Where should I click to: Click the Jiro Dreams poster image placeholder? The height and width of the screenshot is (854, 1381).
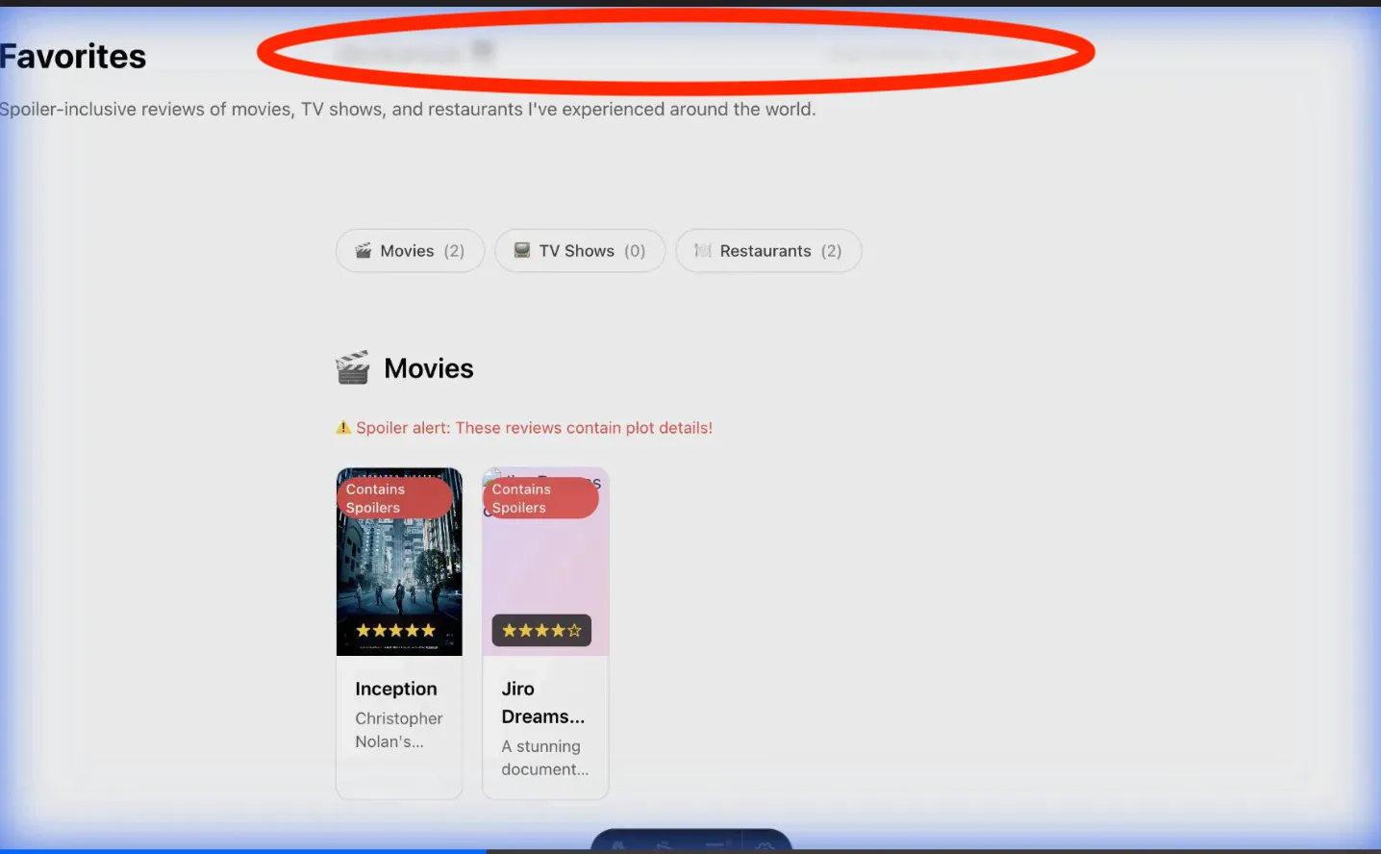tap(545, 567)
